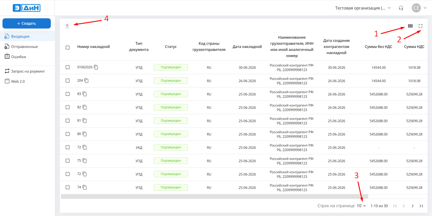
Task: Open rows per page dropdown
Action: (361, 206)
